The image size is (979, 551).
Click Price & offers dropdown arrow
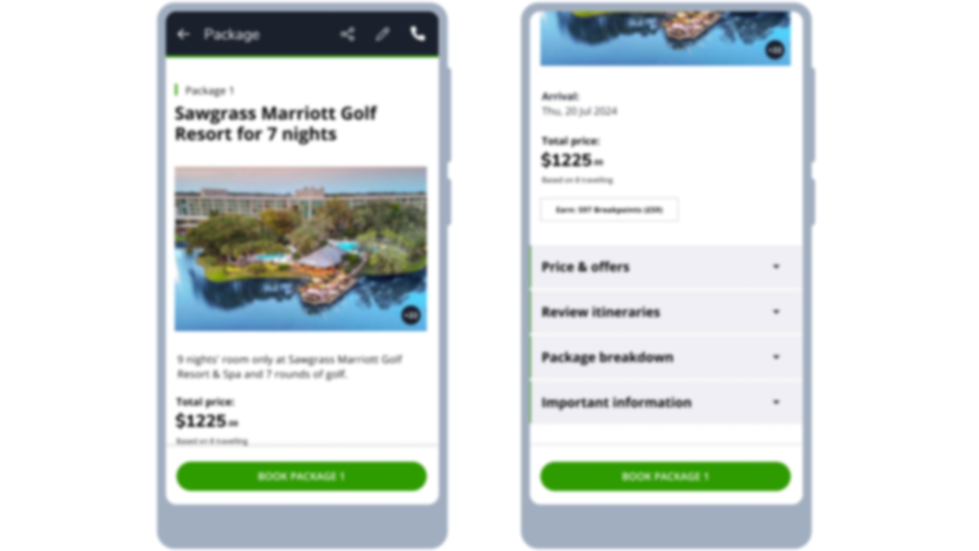pos(776,267)
